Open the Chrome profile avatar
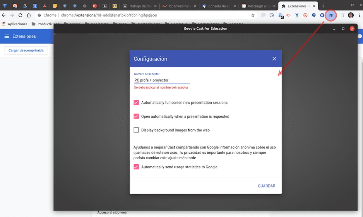Screen dimensions: 363x217 point(351,15)
